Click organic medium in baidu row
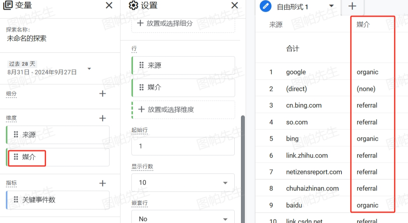Viewport: 408px width, 223px height. click(367, 205)
